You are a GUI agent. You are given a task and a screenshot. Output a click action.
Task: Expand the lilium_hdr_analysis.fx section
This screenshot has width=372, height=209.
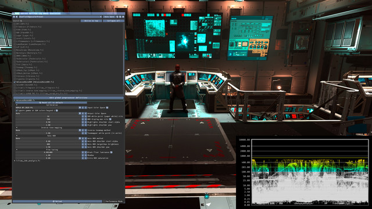15,161
